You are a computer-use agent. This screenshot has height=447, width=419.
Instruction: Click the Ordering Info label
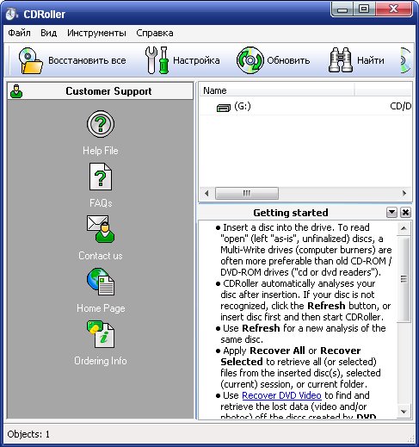(x=101, y=361)
